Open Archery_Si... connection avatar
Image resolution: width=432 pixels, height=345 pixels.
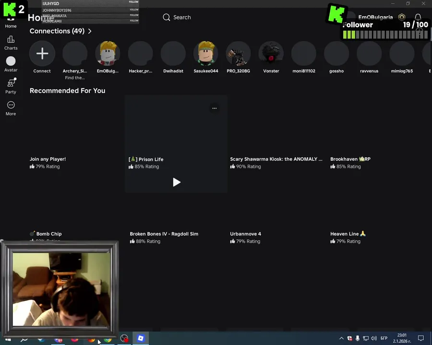(75, 53)
